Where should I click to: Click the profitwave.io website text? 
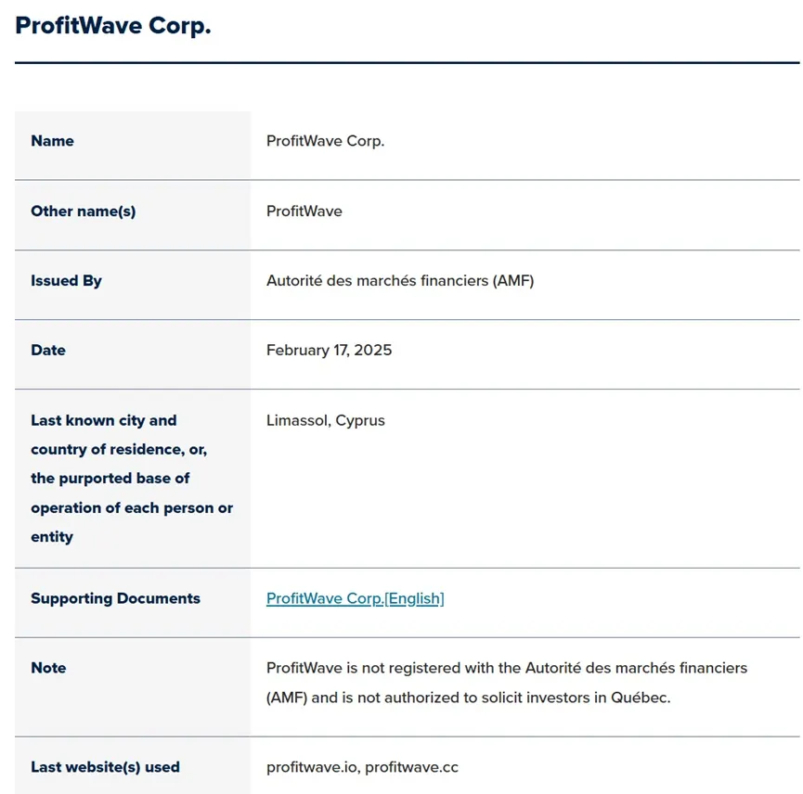pyautogui.click(x=313, y=767)
